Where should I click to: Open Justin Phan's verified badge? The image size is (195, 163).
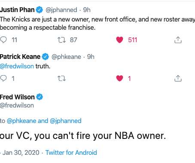(40, 10)
